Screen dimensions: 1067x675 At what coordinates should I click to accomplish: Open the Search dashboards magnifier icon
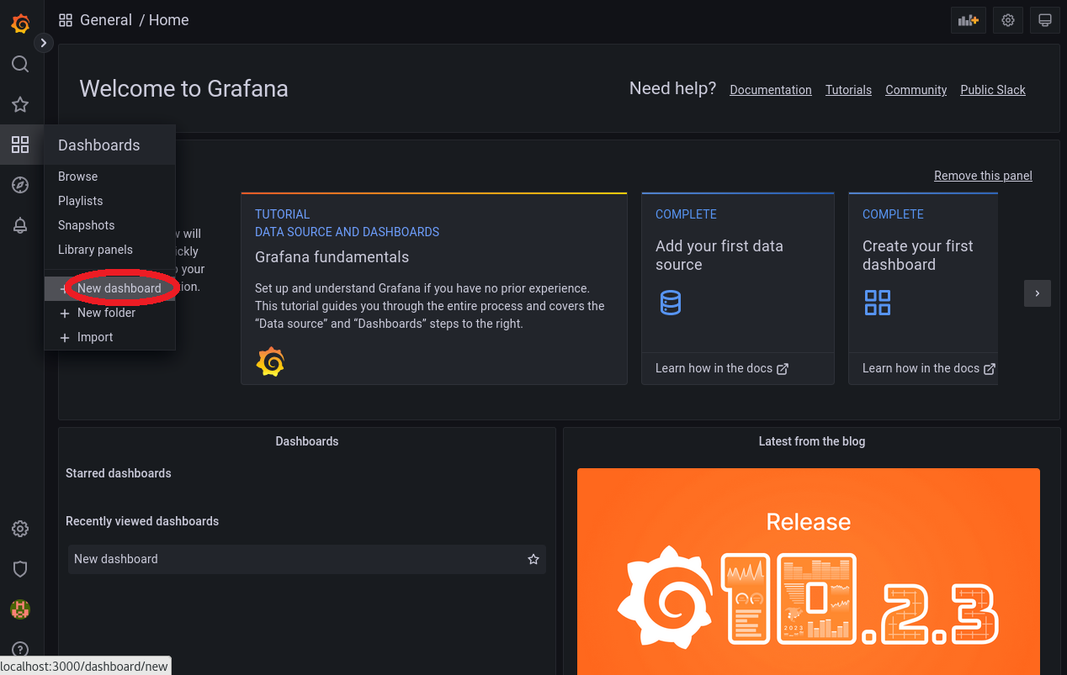20,65
